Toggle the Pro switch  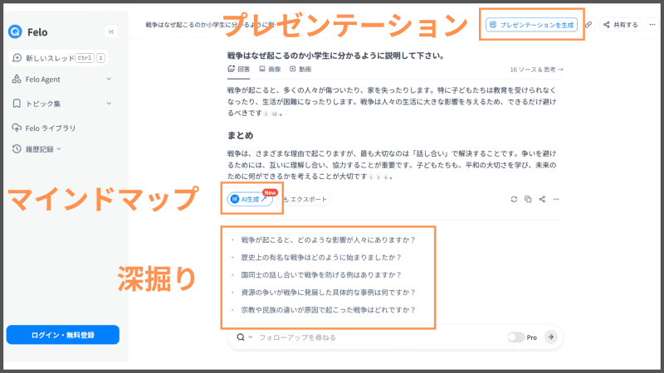[x=515, y=337]
